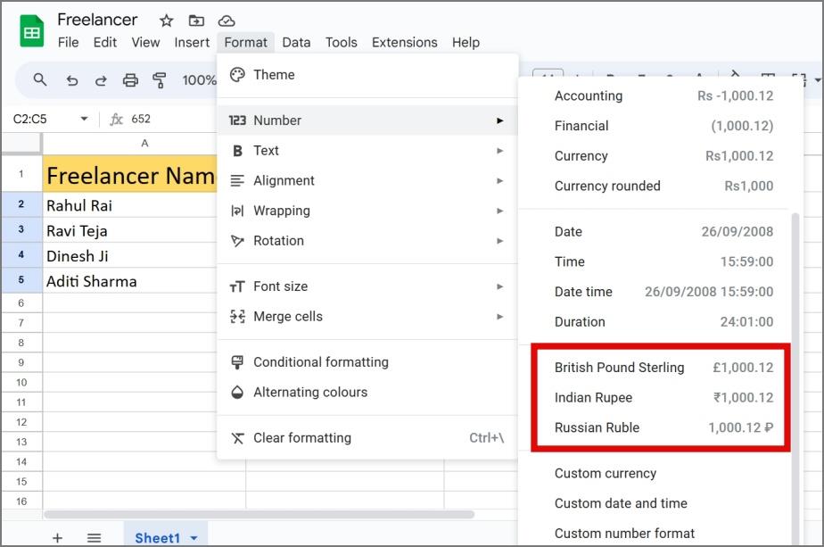Viewport: 824px width, 547px height.
Task: Open Custom number format option
Action: [x=655, y=533]
